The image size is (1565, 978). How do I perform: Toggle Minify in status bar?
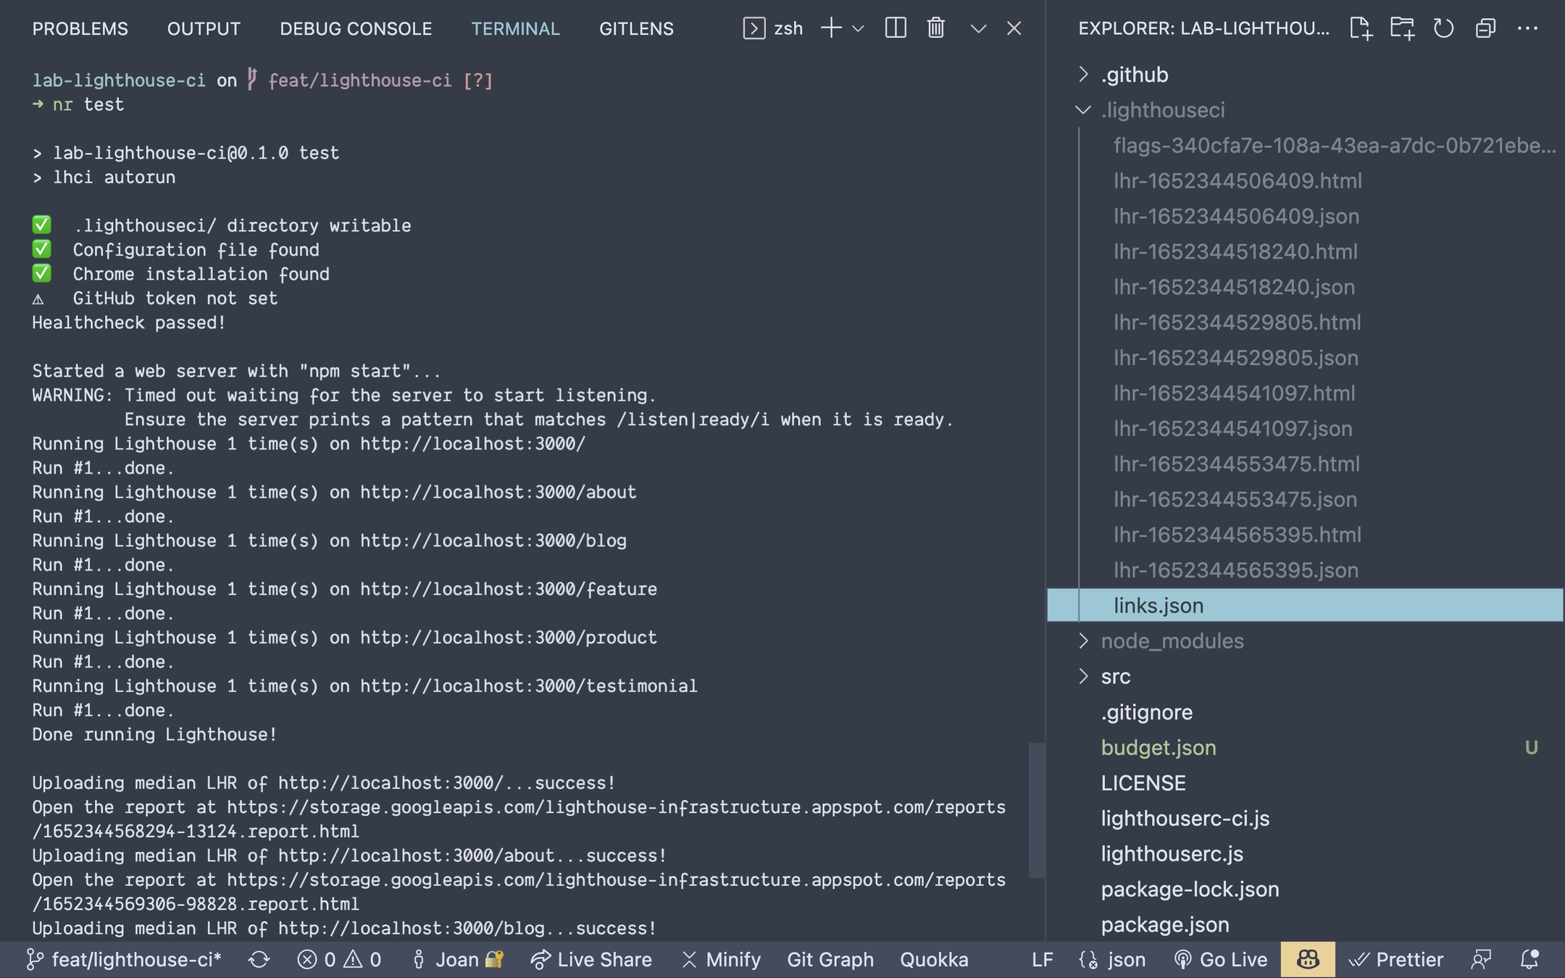coord(721,959)
